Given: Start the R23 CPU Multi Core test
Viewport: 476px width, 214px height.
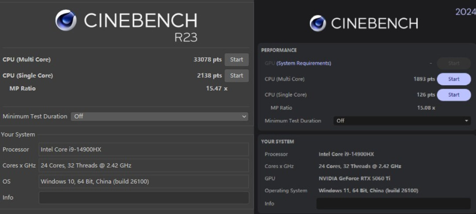Looking at the screenshot, I should [x=237, y=60].
